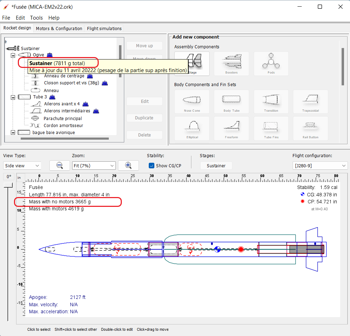
Task: Insert a Transition component
Action: [271, 102]
